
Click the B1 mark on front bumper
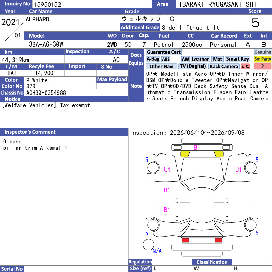coord(197,147)
